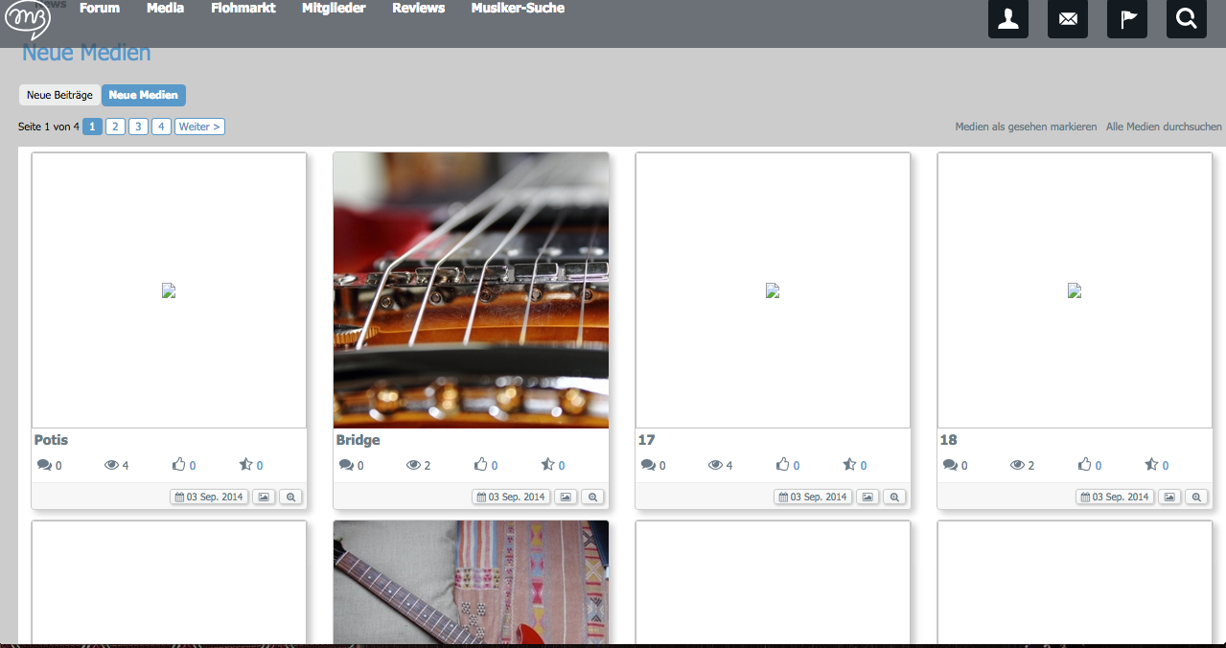1226x648 pixels.
Task: Jump to page 3 in pagination
Action: [138, 127]
